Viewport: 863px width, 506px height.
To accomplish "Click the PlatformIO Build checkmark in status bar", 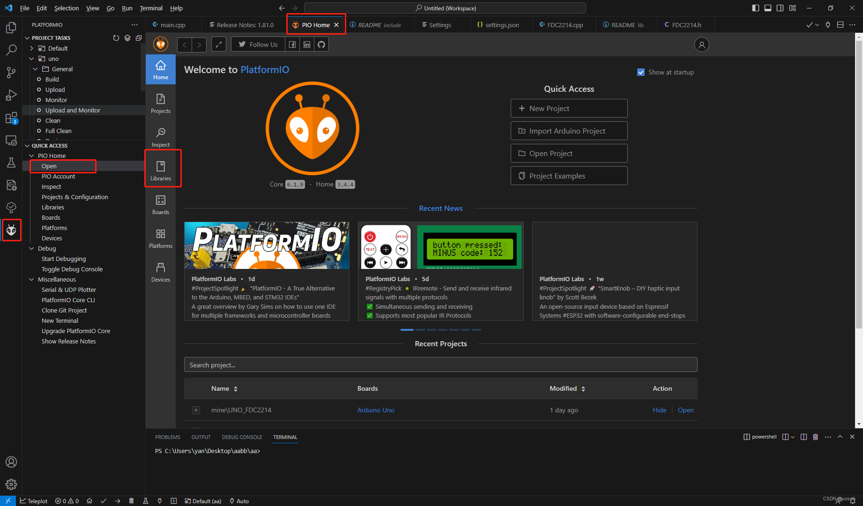I will [104, 501].
